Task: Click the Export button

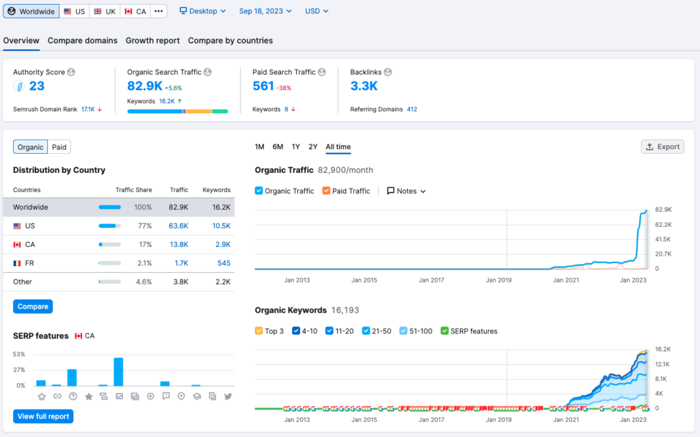Action: point(662,146)
